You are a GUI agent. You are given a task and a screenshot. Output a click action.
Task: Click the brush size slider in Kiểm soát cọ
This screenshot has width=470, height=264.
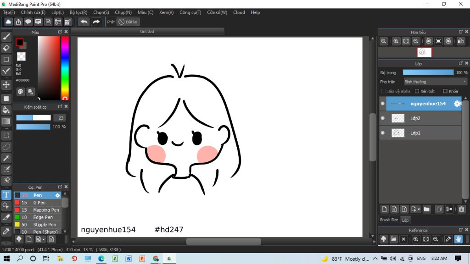[33, 118]
